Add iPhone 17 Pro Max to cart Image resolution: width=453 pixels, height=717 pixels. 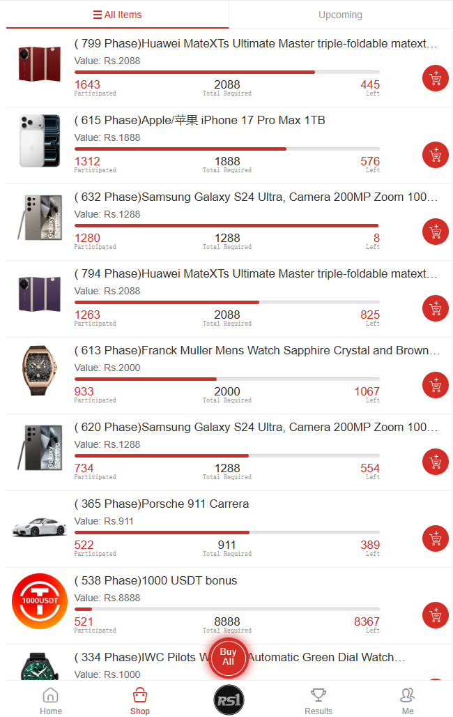[436, 155]
